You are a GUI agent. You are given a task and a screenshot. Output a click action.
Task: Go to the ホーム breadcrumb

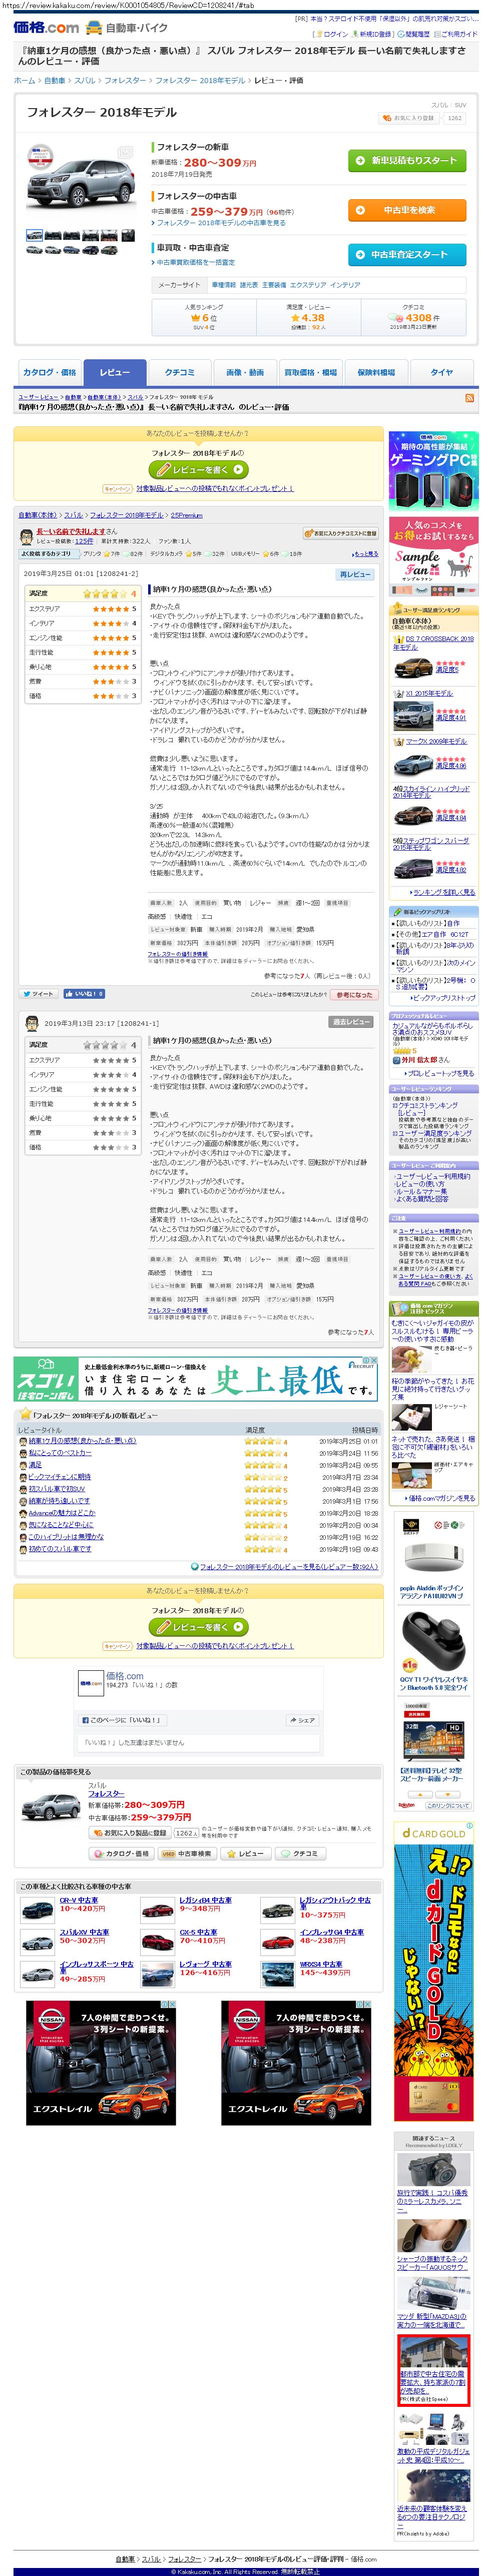pyautogui.click(x=24, y=80)
